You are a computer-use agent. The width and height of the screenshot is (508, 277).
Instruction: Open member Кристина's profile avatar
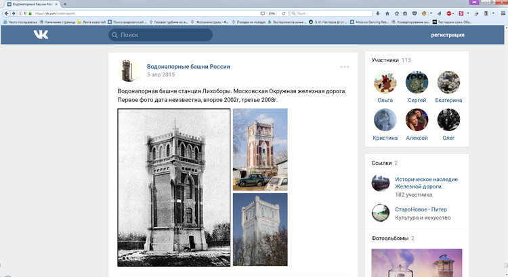click(385, 120)
